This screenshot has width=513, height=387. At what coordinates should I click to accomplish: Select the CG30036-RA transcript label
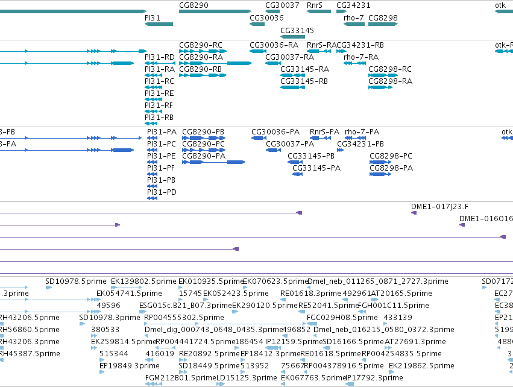274,45
